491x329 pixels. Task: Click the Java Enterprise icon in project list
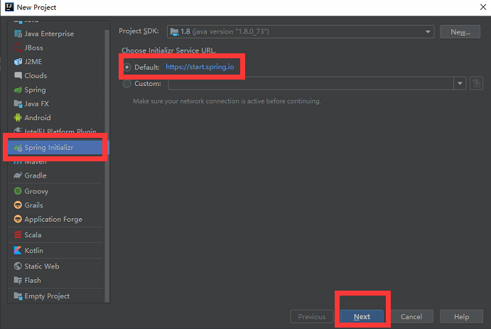point(18,34)
